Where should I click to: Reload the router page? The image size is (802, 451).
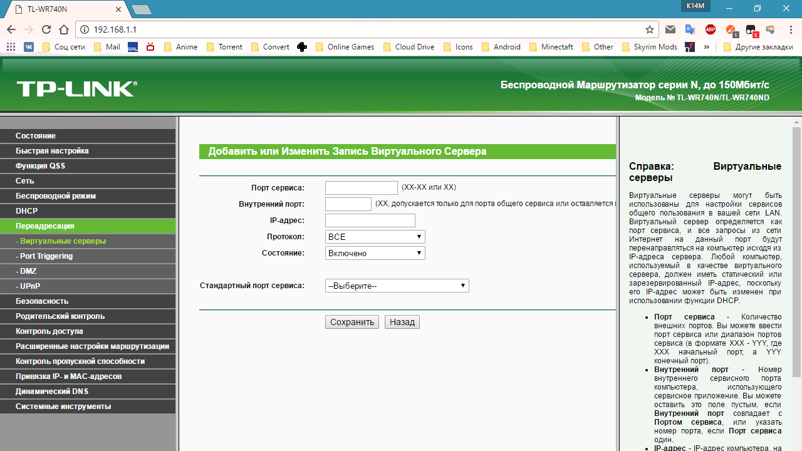46,29
